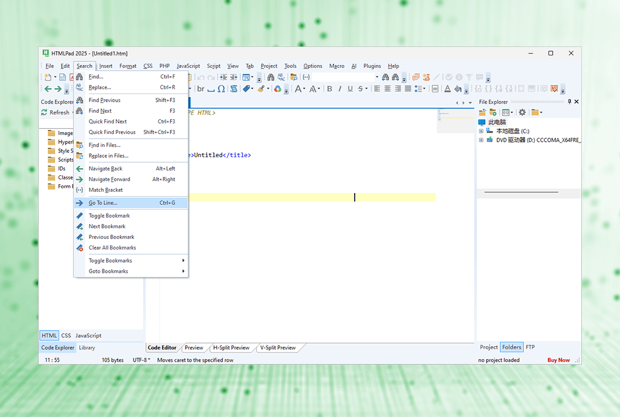Click the File Explorer settings gear
620x417 pixels.
point(522,112)
